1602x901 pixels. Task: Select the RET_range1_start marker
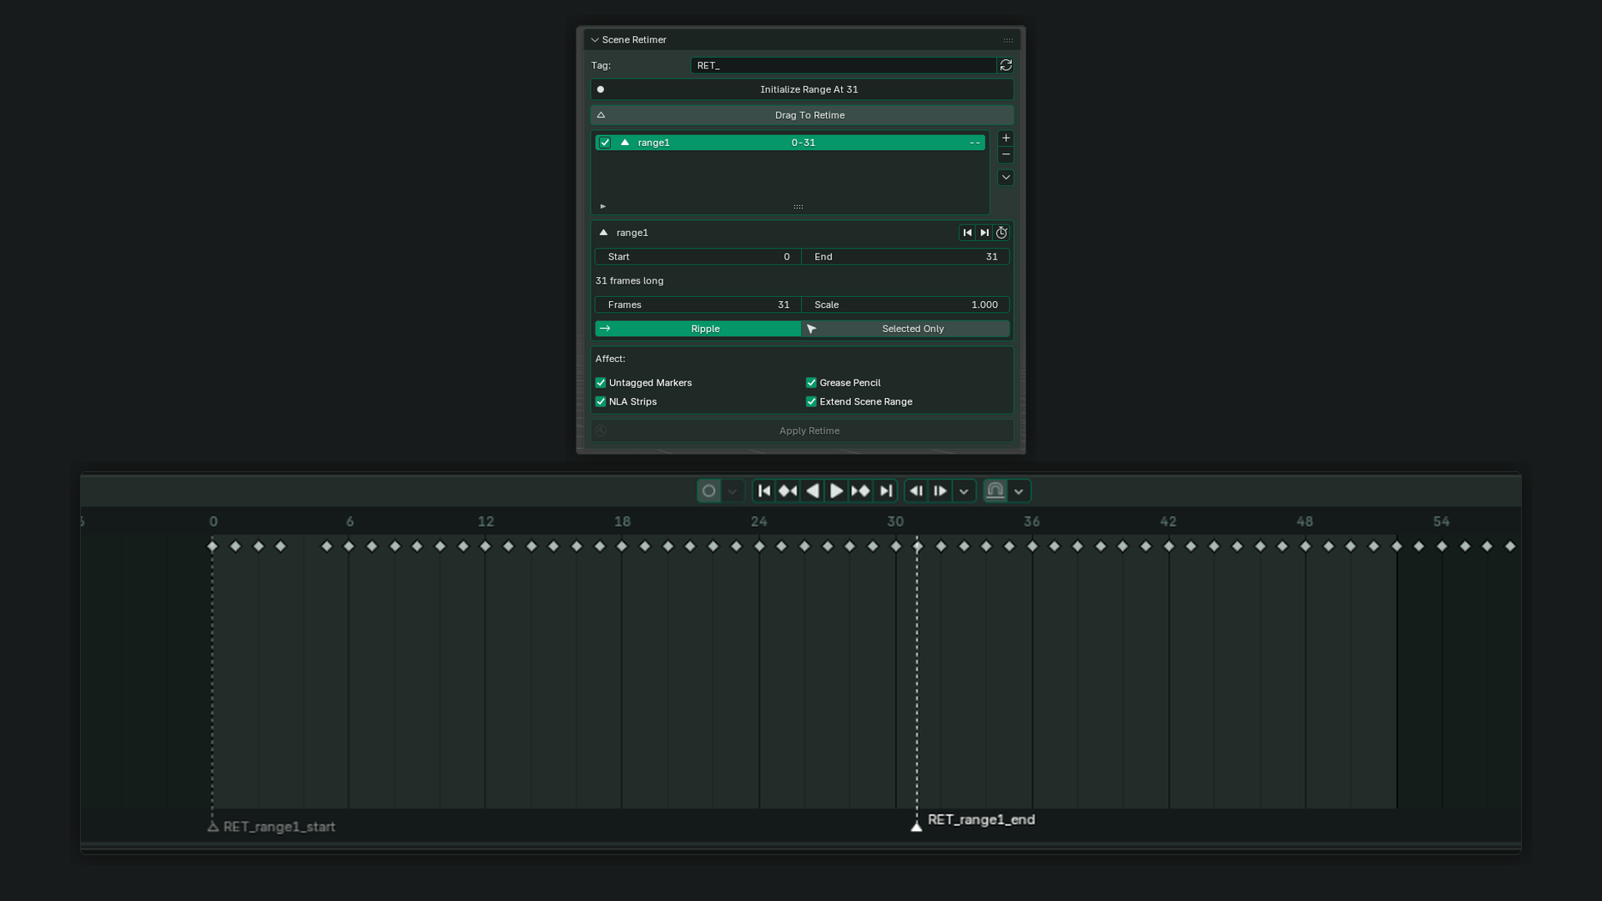[x=213, y=827]
